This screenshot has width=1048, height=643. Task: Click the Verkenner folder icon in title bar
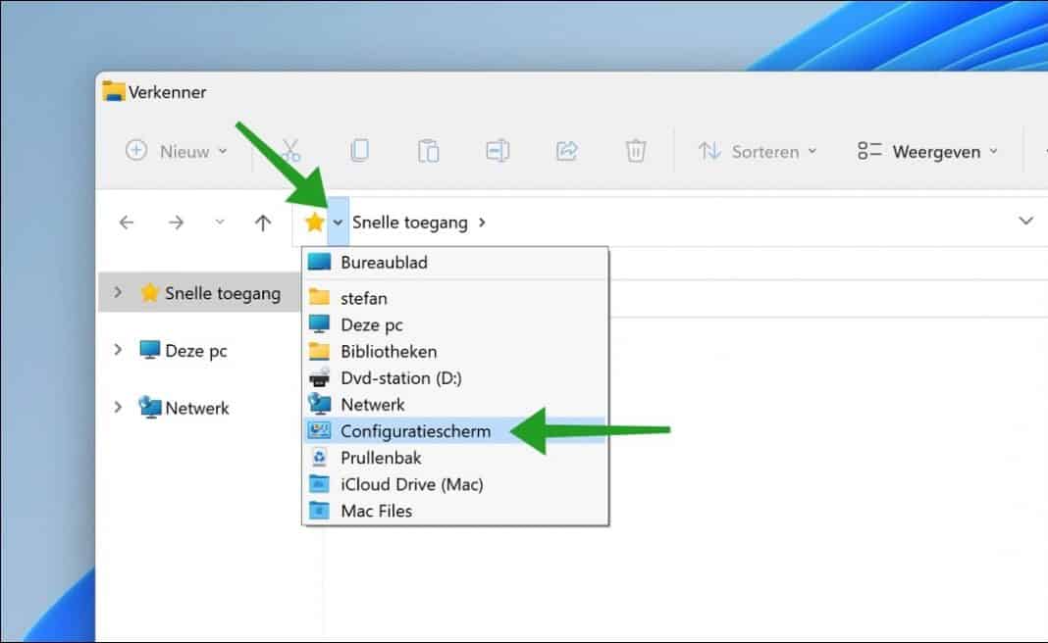tap(113, 91)
